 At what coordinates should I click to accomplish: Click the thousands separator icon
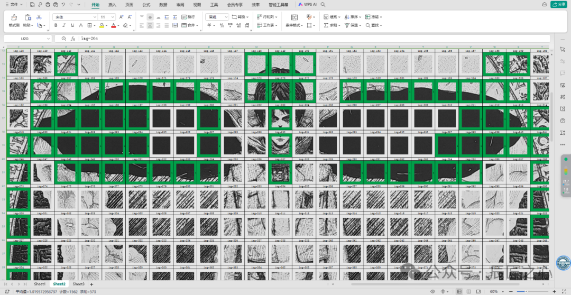230,25
